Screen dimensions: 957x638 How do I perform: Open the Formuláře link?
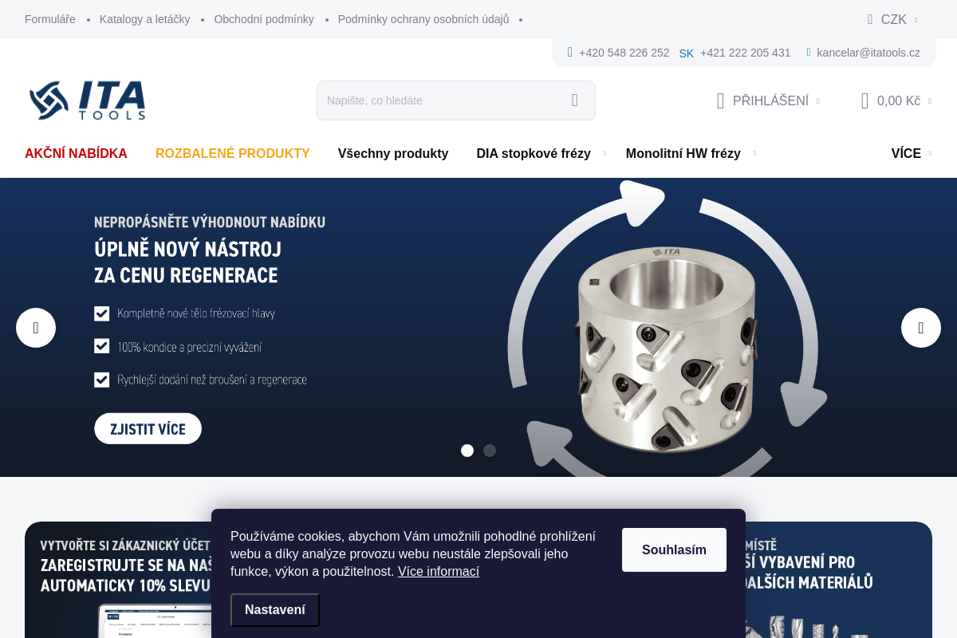point(50,19)
